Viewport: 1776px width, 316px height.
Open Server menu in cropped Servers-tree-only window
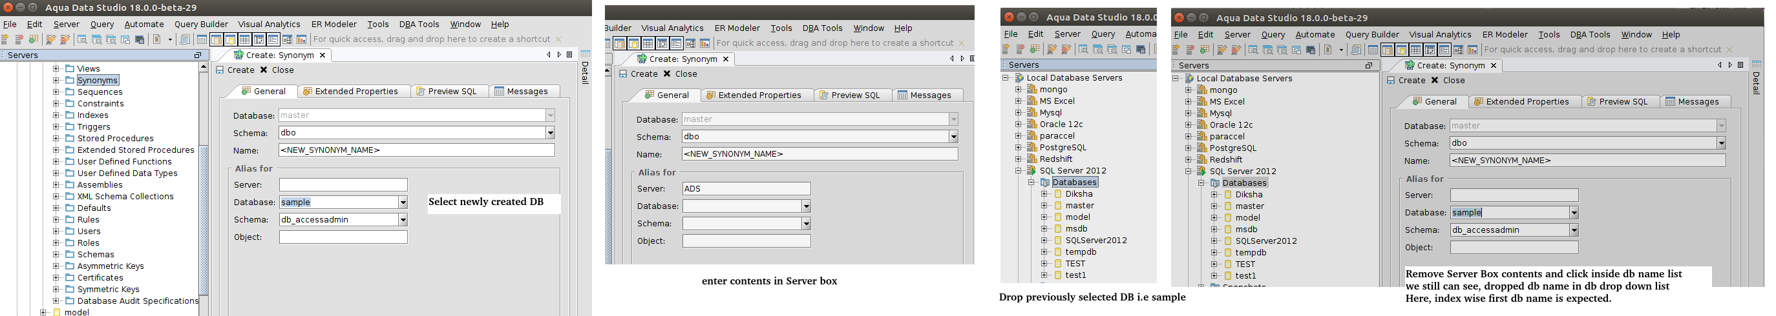tap(1067, 34)
